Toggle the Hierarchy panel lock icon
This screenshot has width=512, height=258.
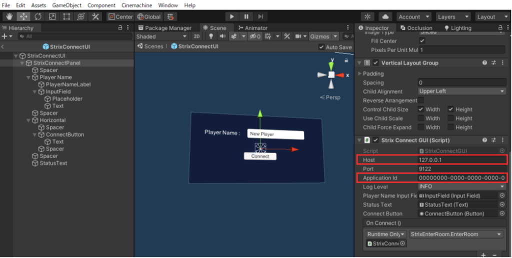(120, 28)
